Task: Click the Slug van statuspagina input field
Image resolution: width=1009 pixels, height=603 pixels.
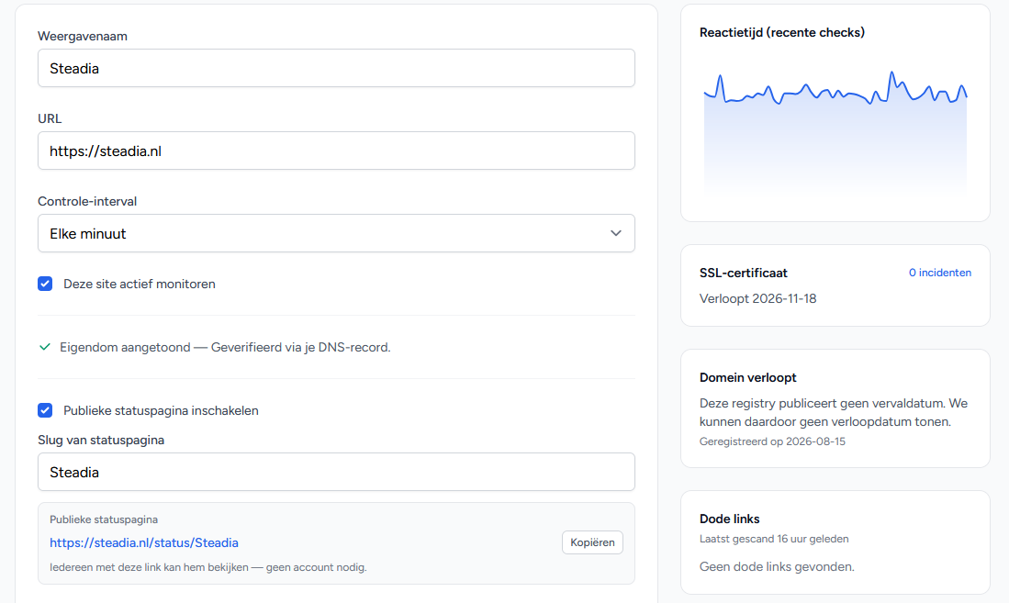Action: (336, 472)
